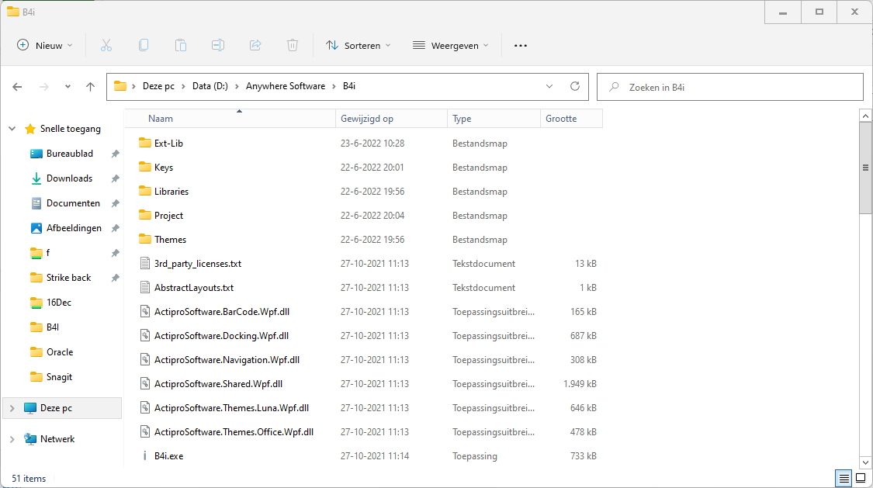Click the Paste clipboard icon
The width and height of the screenshot is (873, 488).
click(181, 45)
